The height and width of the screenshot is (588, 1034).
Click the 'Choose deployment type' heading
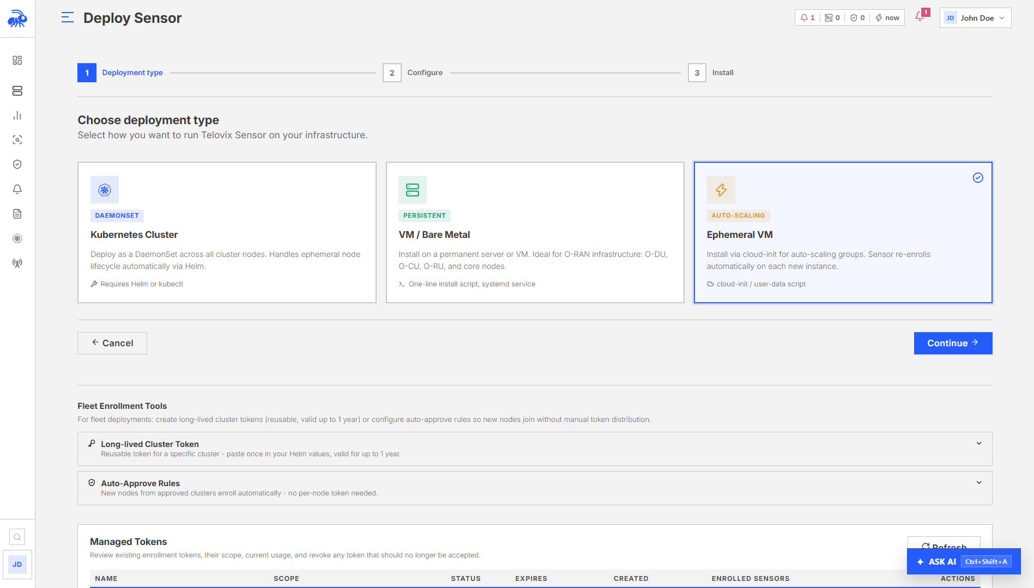point(148,120)
